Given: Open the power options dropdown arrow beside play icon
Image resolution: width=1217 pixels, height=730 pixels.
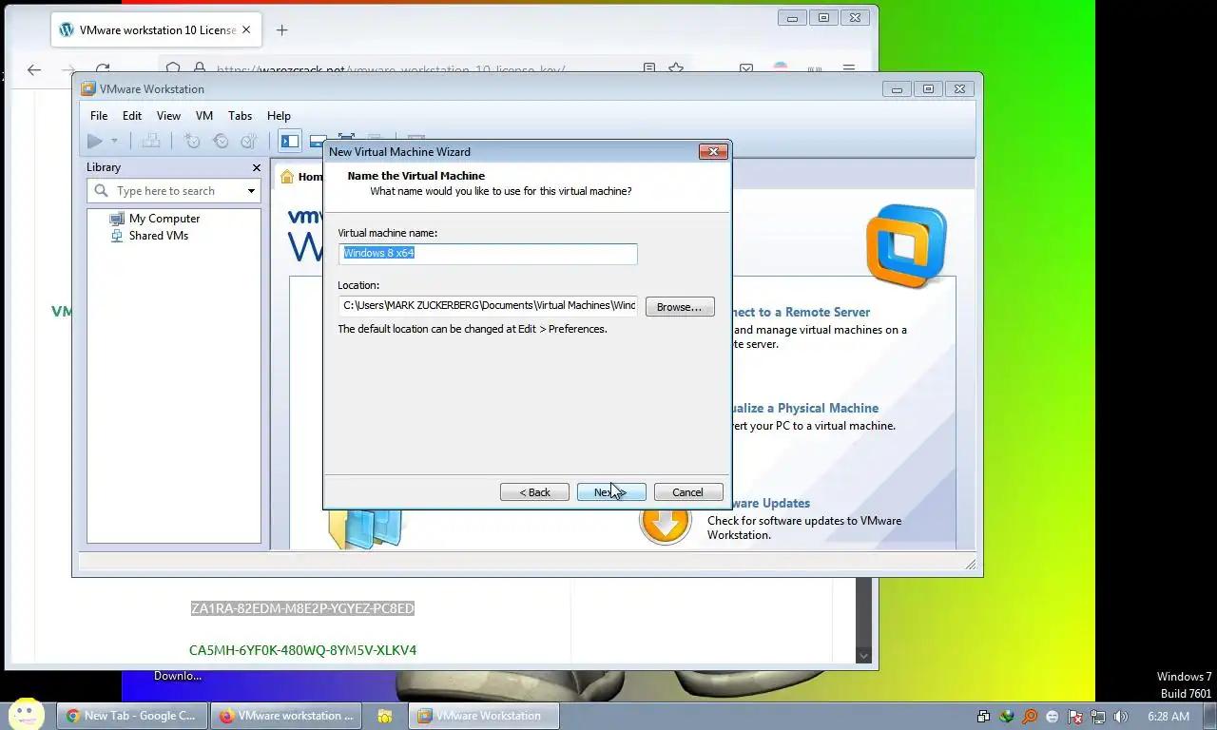Looking at the screenshot, I should pos(114,142).
